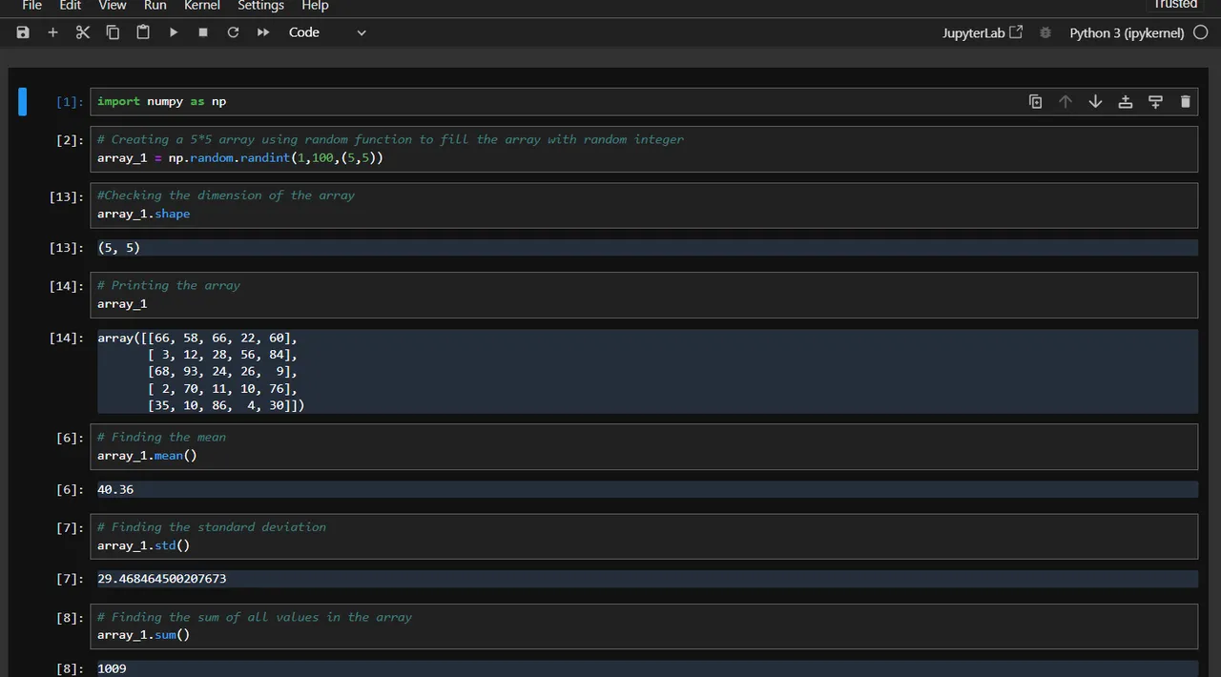1221x677 pixels.
Task: Open the Help menu
Action: tap(315, 6)
